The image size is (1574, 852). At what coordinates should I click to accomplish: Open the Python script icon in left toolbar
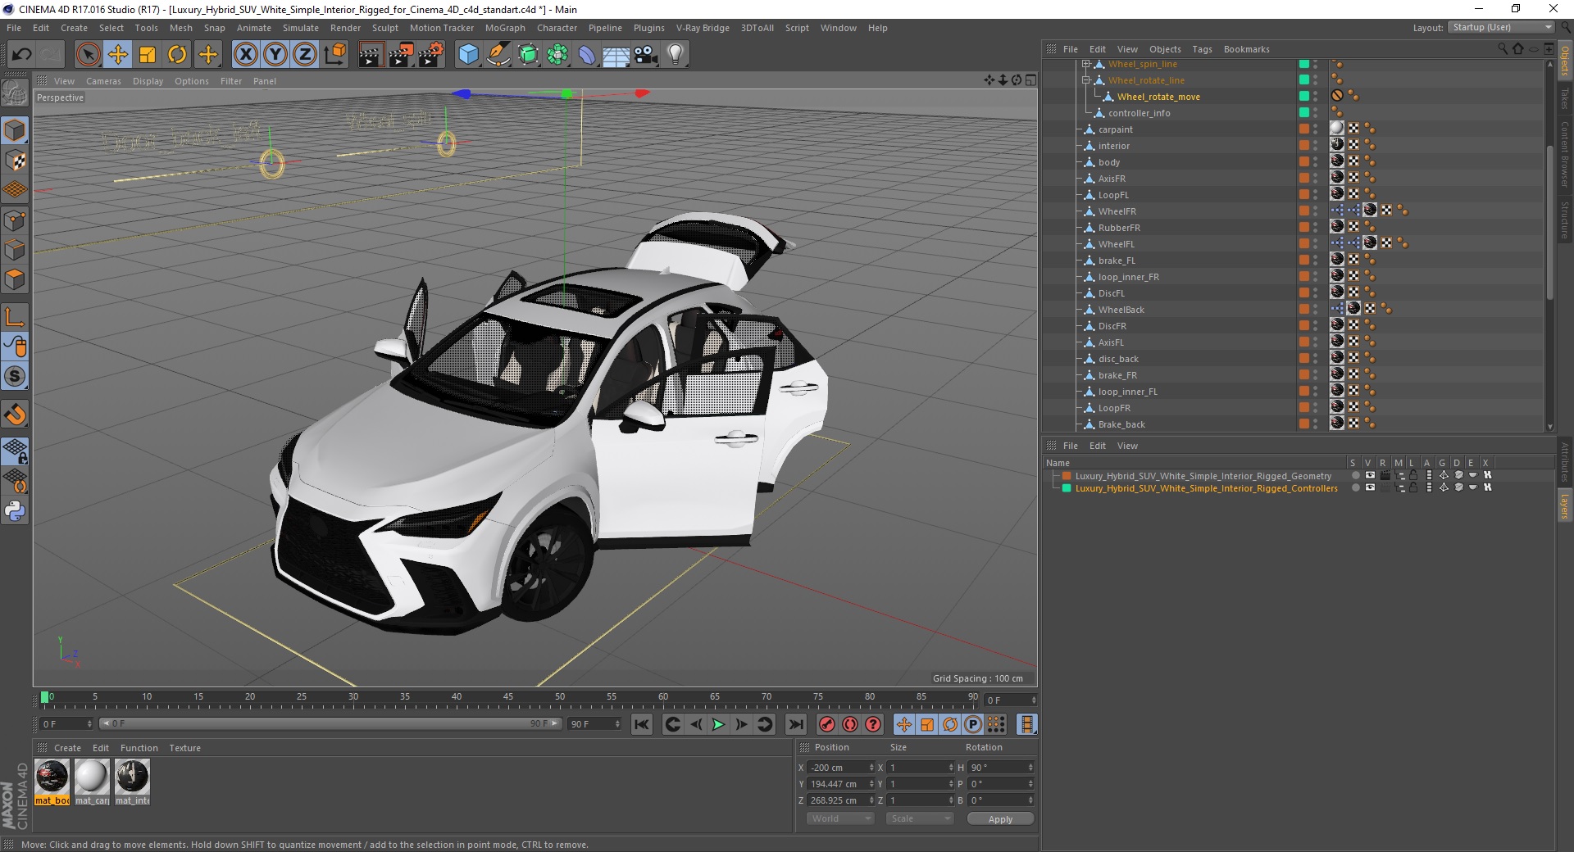pos(15,511)
